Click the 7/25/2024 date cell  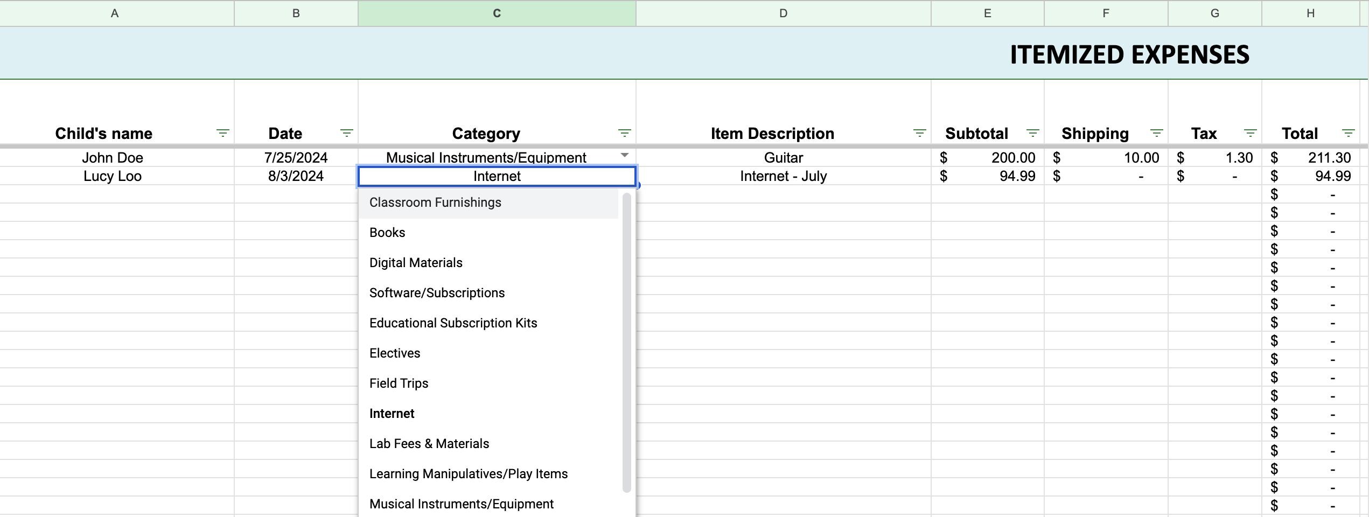point(296,157)
